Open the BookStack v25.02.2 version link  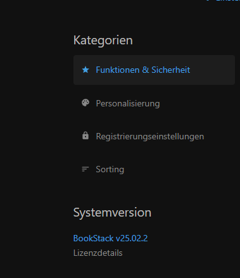[x=110, y=238]
